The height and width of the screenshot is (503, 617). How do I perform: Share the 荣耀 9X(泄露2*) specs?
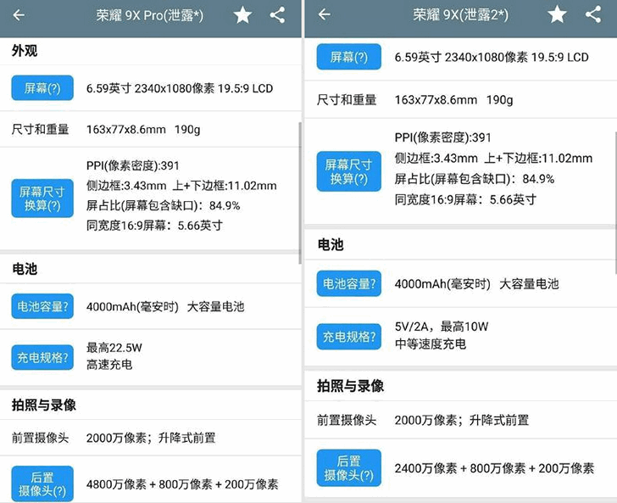coord(593,14)
